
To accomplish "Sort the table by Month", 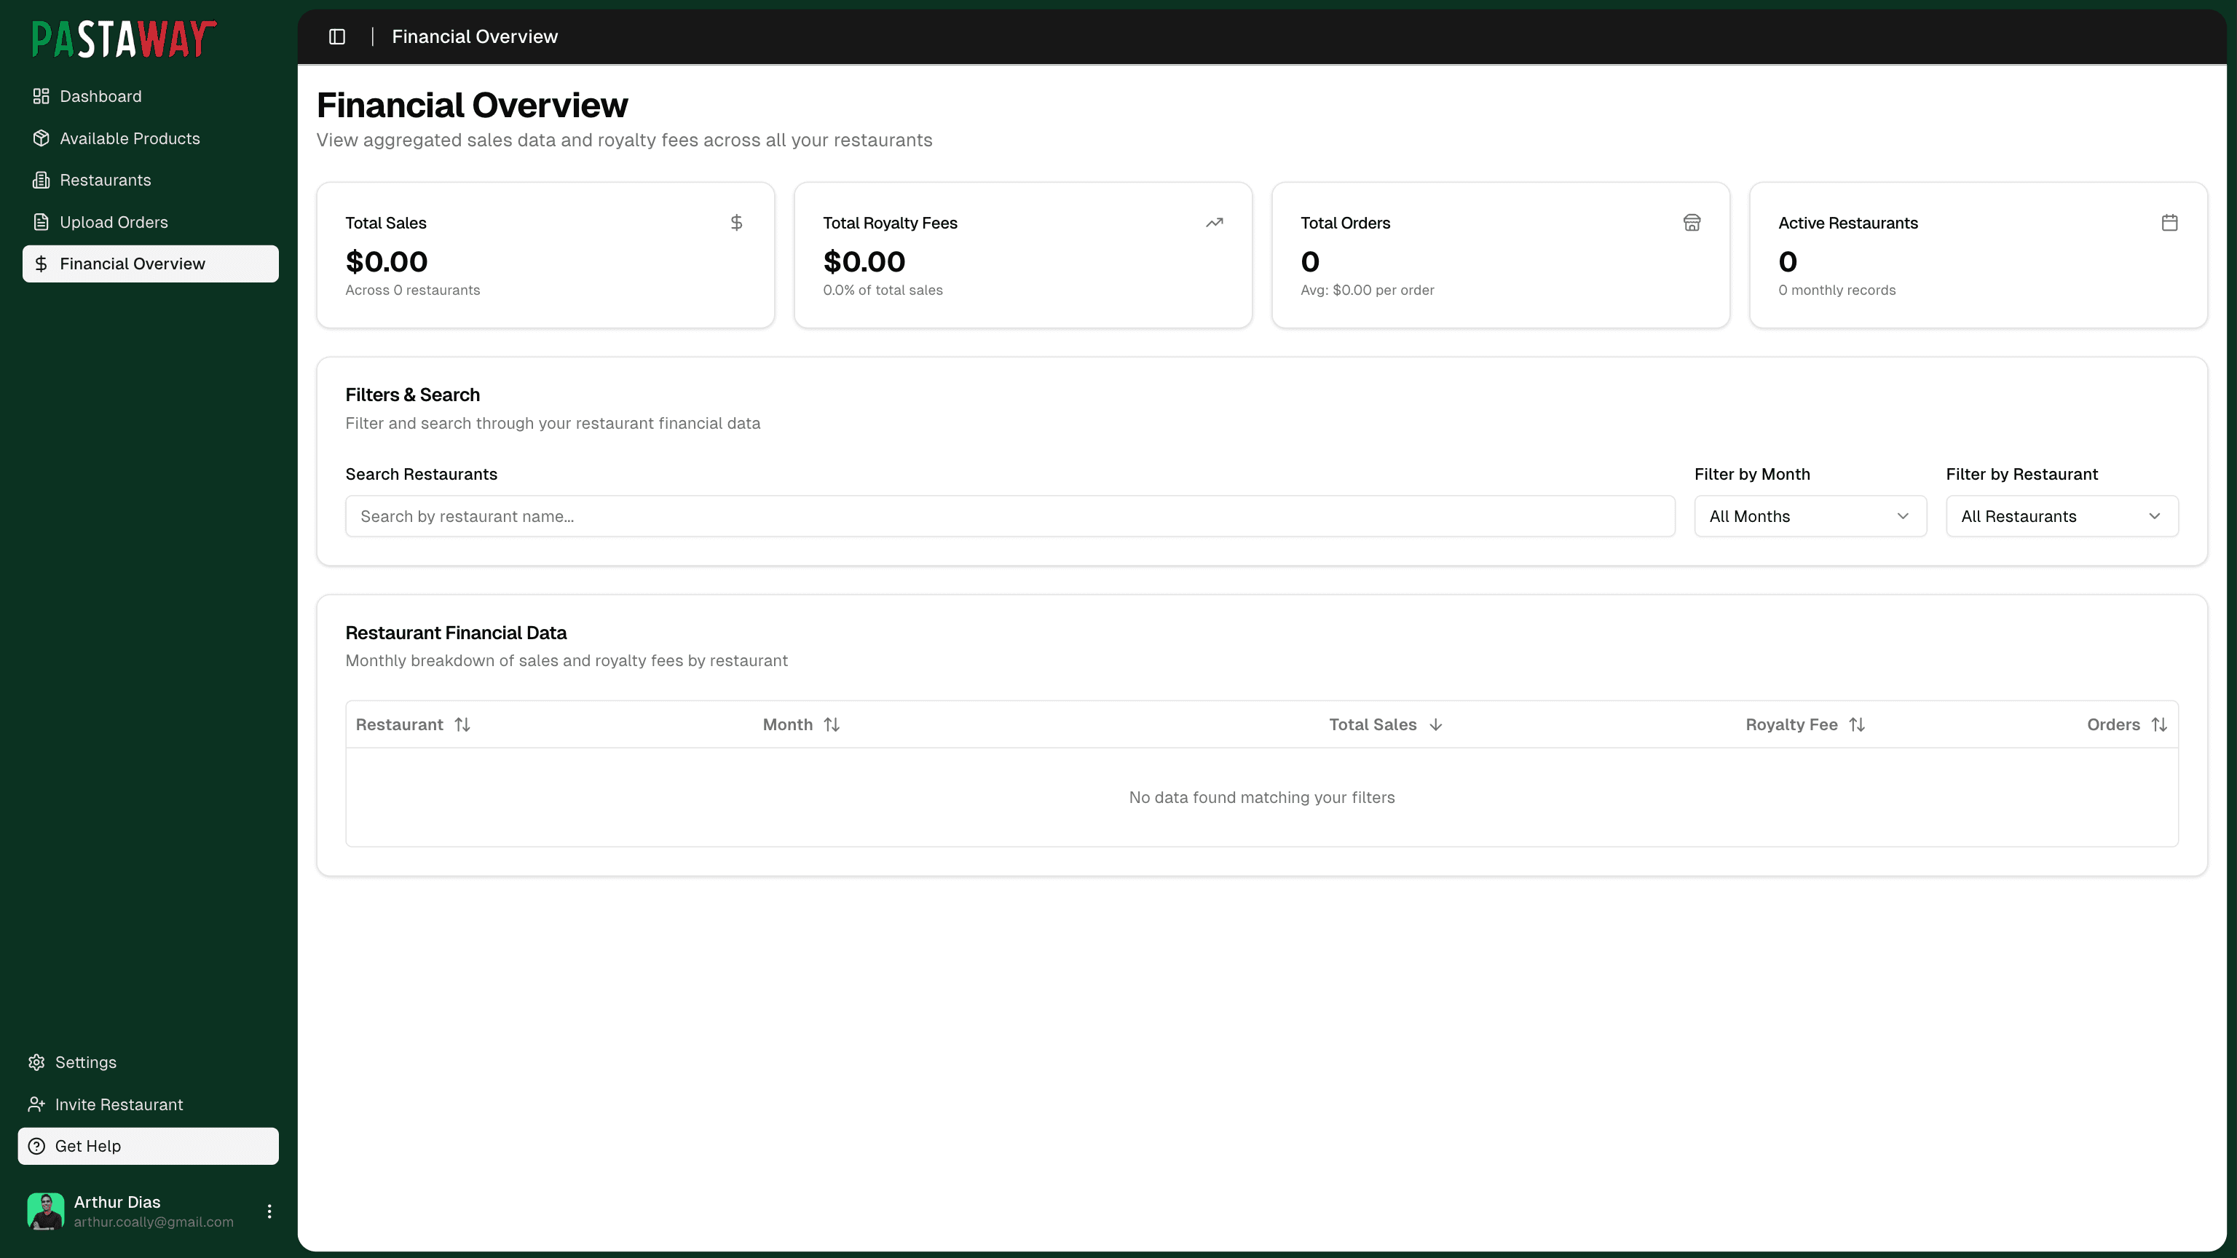I will pyautogui.click(x=832, y=724).
